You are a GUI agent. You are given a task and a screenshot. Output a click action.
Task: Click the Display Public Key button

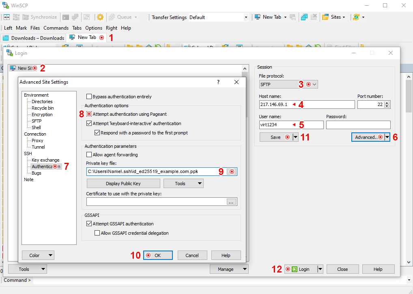coord(123,183)
